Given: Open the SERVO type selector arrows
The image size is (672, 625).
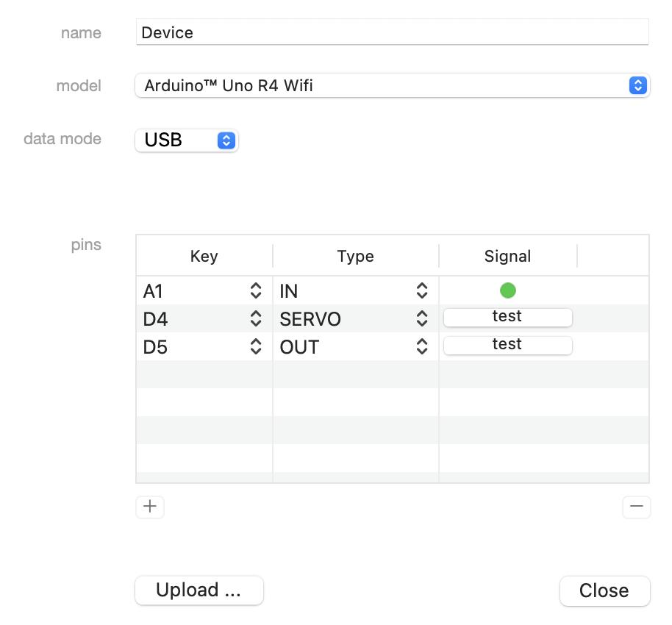Looking at the screenshot, I should point(422,318).
